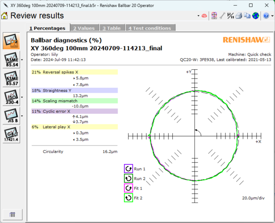Open the red hard hat mode icon

pos(204,16)
